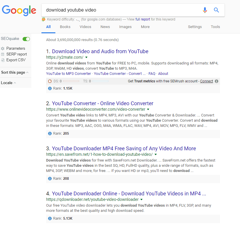Click the DS score bar
Image resolution: width=240 pixels, height=226 pixels.
pos(71,81)
